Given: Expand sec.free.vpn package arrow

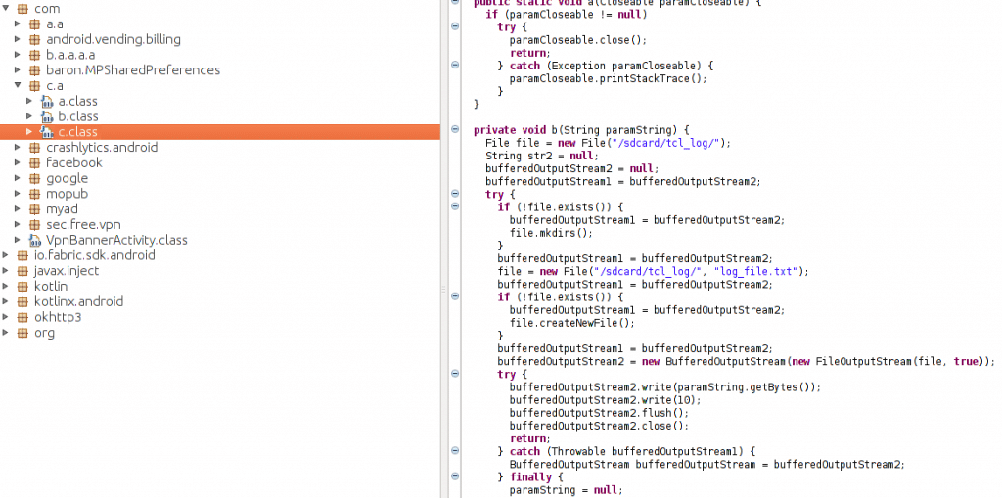Looking at the screenshot, I should [18, 224].
